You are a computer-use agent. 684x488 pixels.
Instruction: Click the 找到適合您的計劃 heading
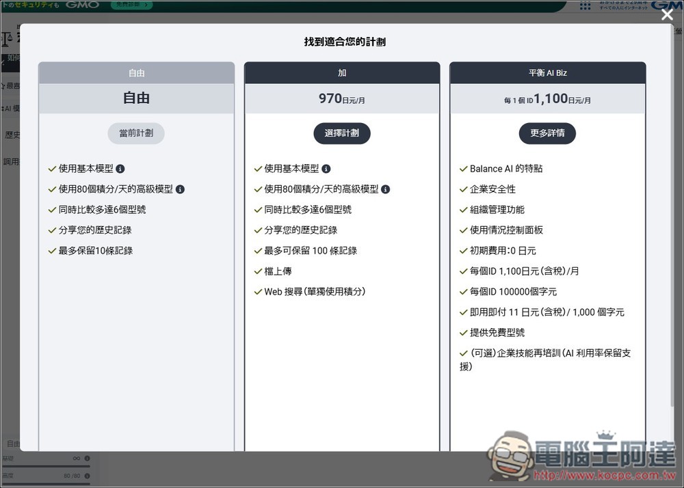345,42
